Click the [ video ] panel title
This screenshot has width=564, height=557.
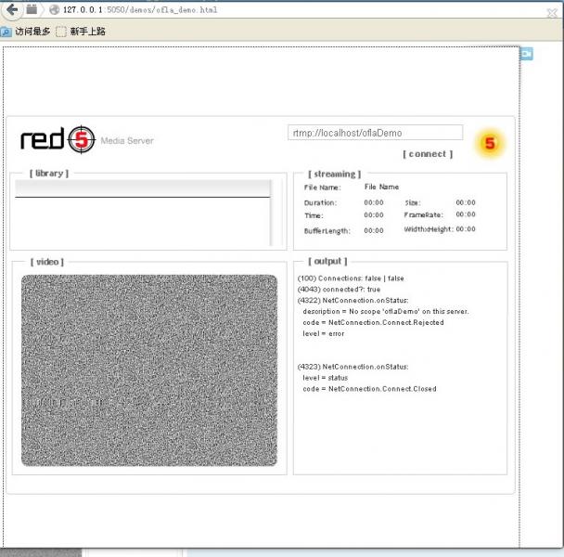(x=47, y=262)
